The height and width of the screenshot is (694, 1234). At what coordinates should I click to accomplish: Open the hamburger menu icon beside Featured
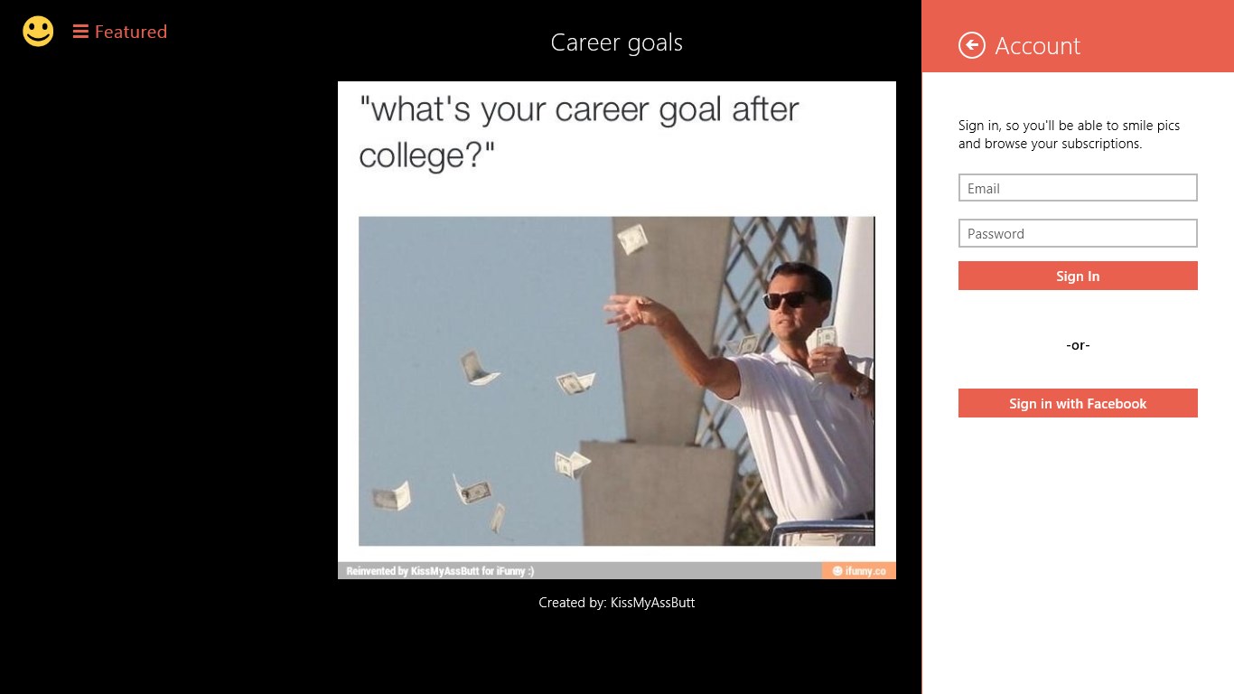pyautogui.click(x=80, y=32)
